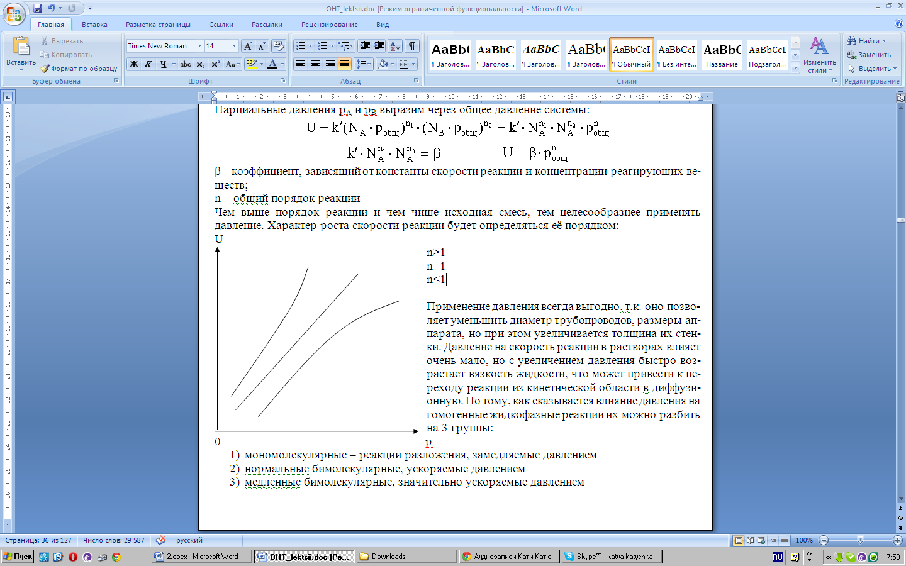Toggle strikethrough formatting
906x566 pixels.
point(185,64)
